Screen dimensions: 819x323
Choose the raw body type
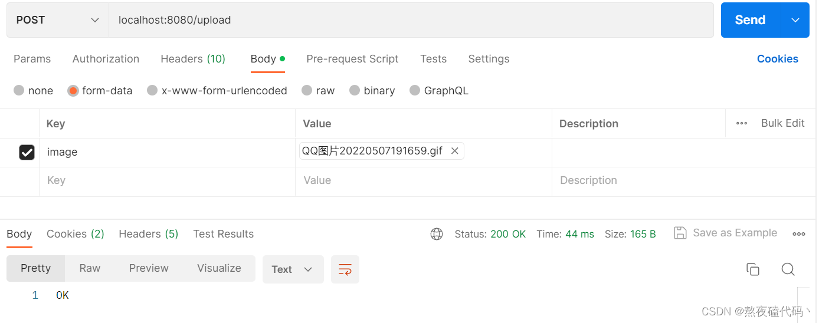(x=318, y=91)
